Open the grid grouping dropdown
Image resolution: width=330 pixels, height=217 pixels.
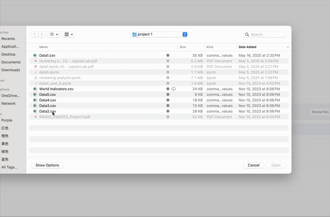click(68, 34)
